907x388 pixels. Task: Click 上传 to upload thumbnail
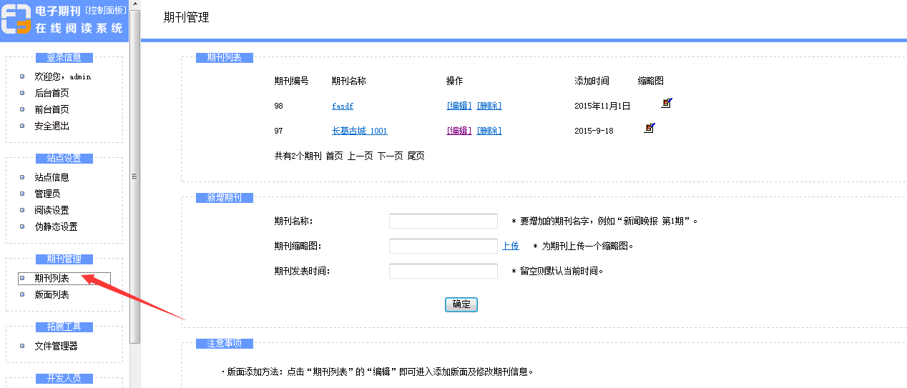[510, 246]
